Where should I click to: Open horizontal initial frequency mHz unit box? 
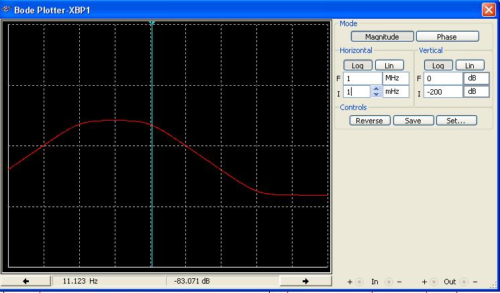[x=395, y=92]
